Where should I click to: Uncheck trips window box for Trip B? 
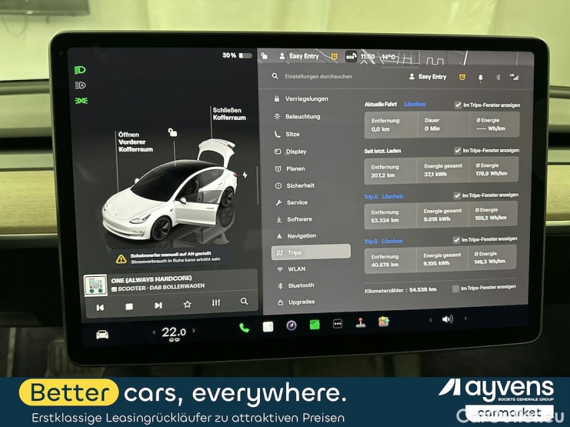(x=456, y=240)
